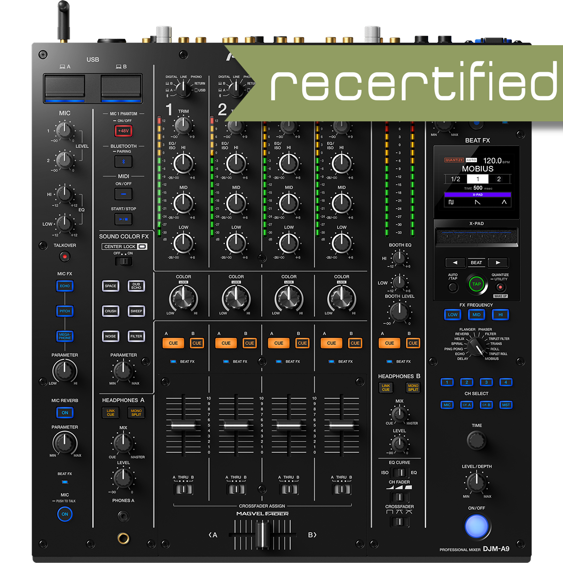Image resolution: width=563 pixels, height=563 pixels.
Task: Click the MIC EQ HI knob
Action: point(65,194)
